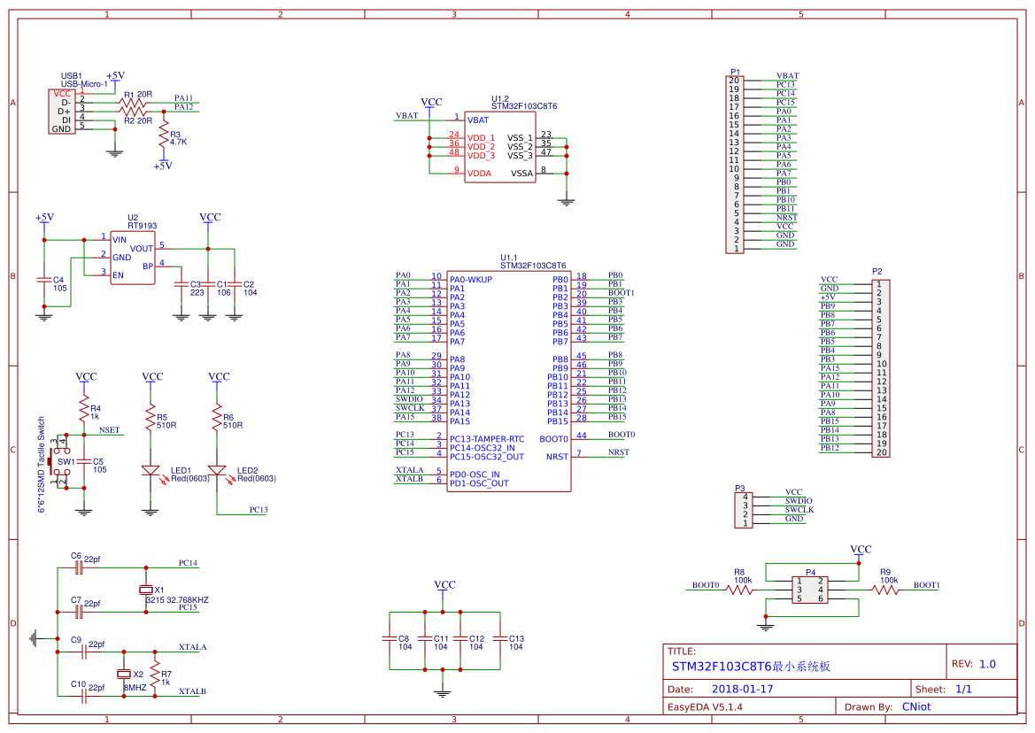This screenshot has width=1035, height=733.
Task: Select the P3 programming header symbol
Action: tap(742, 509)
